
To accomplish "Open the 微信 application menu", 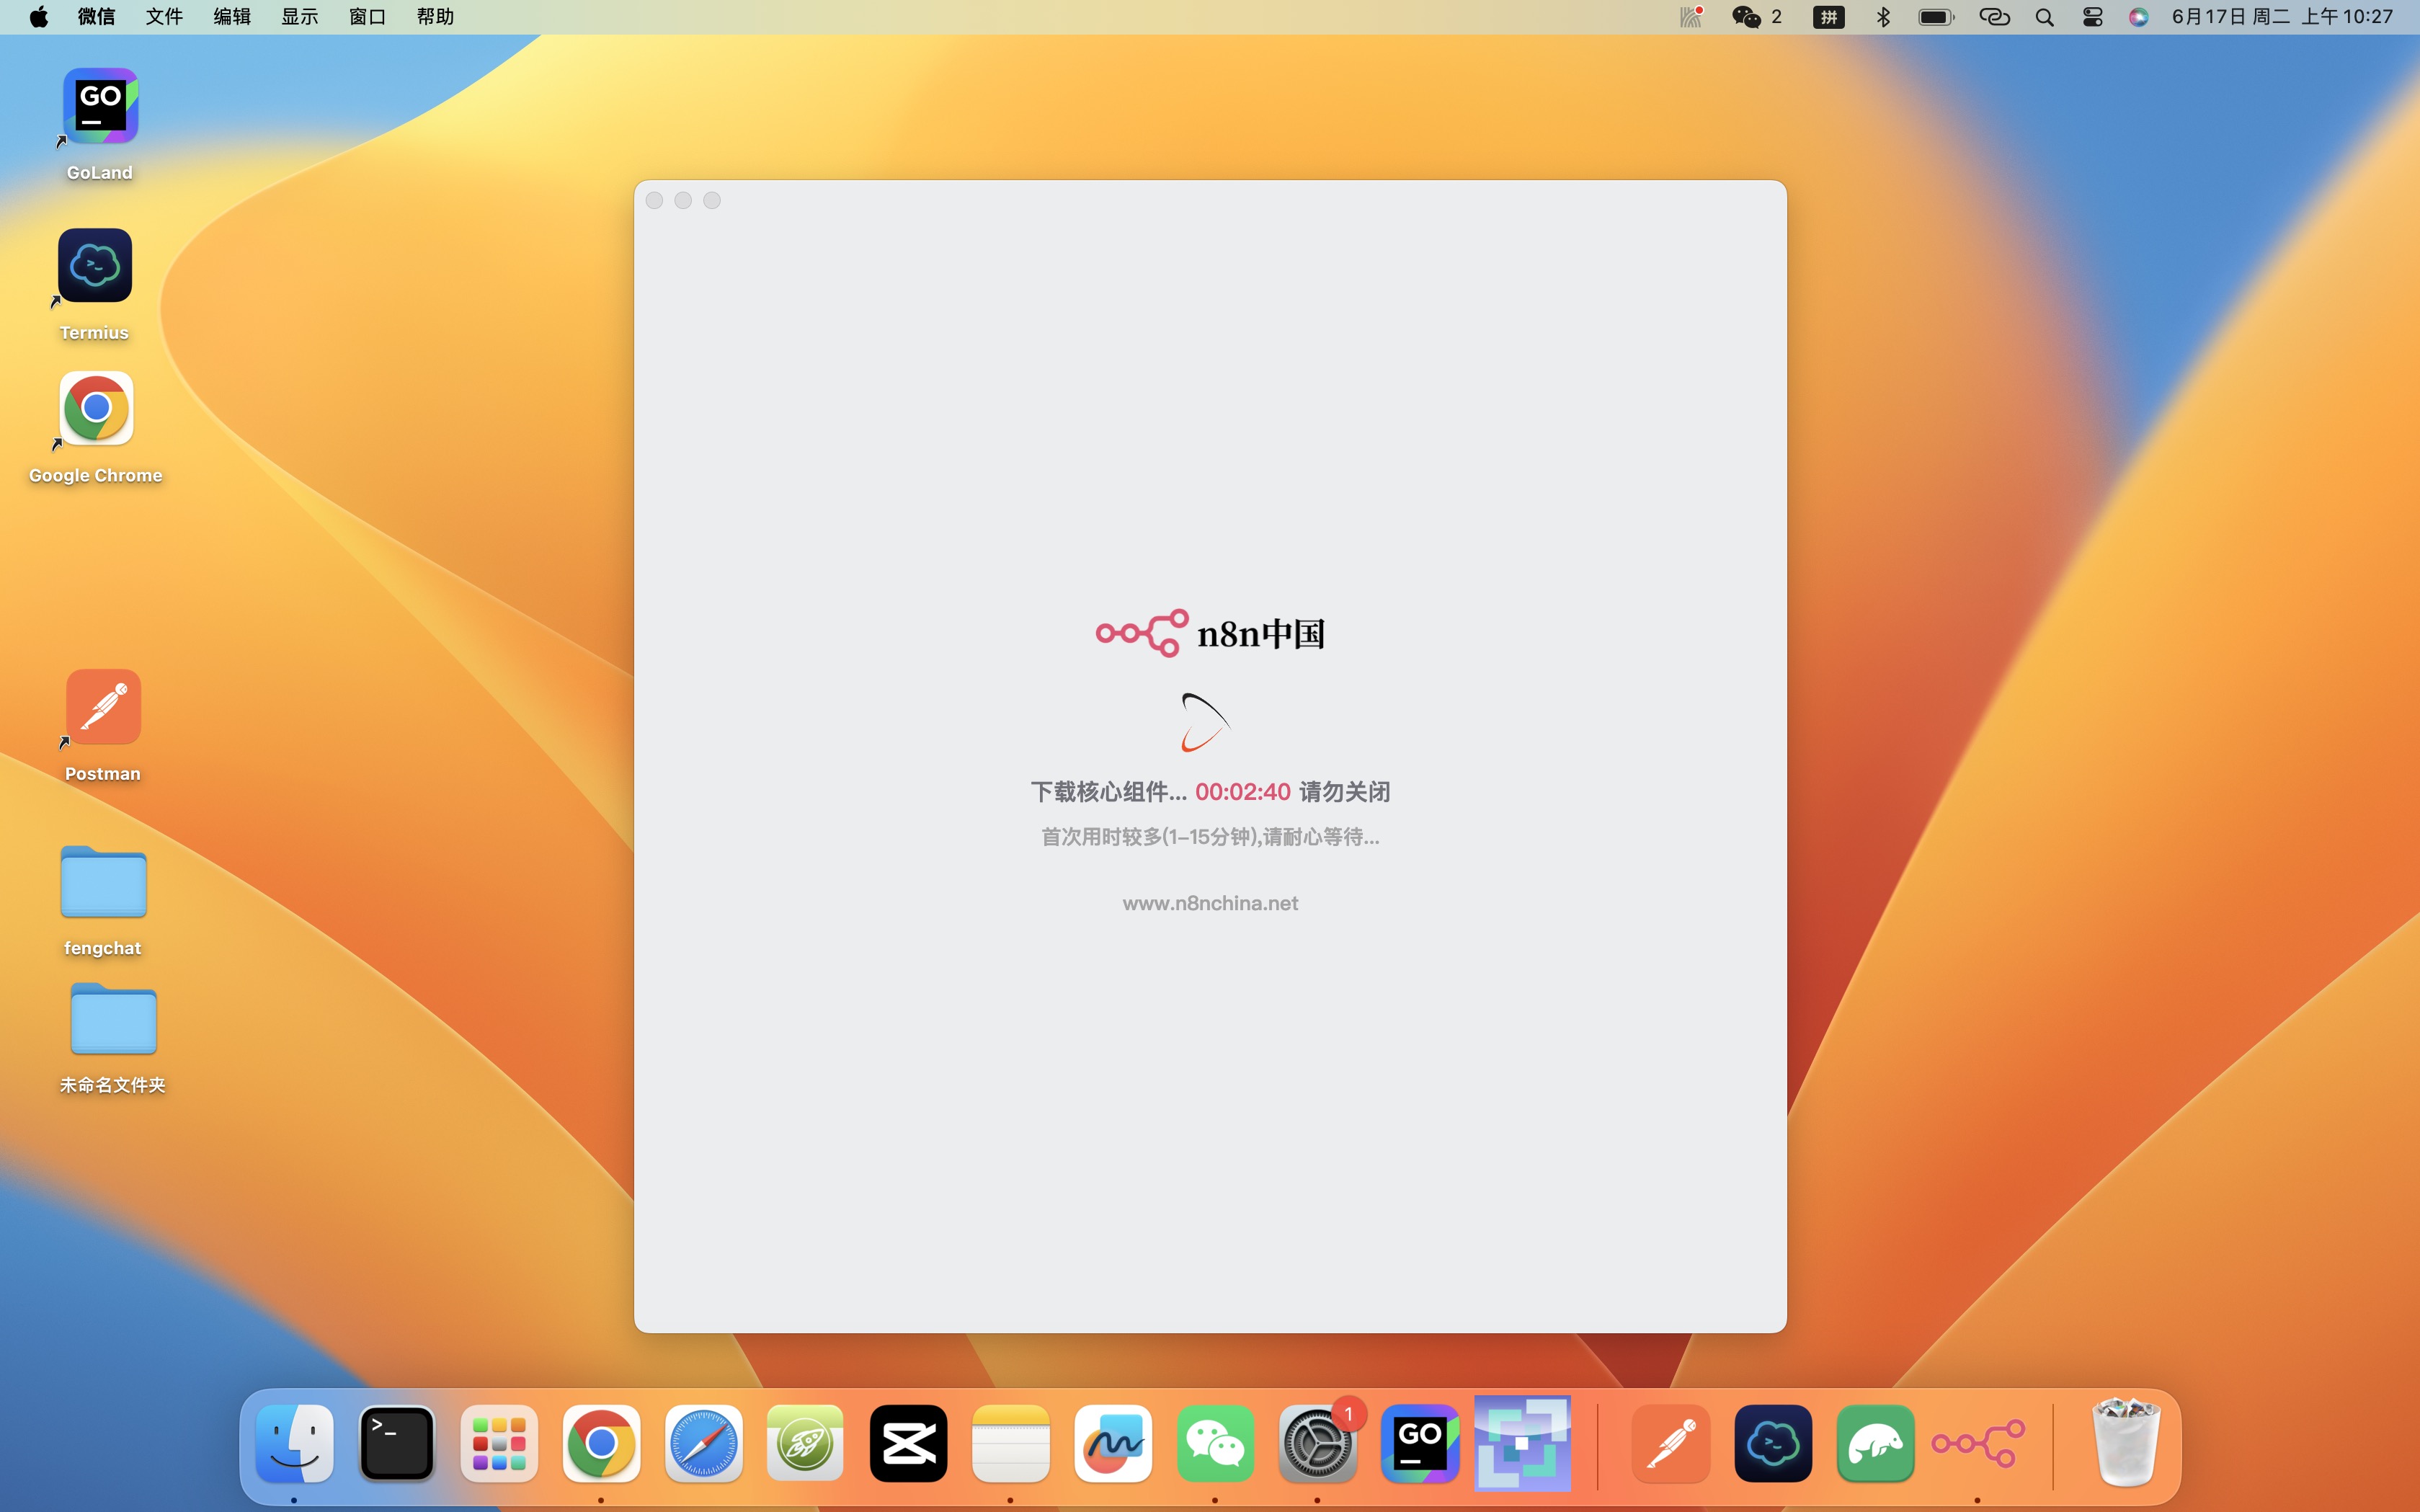I will [x=97, y=17].
